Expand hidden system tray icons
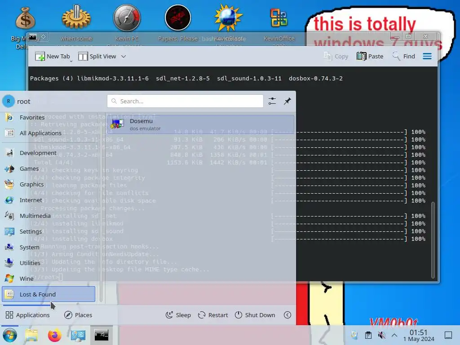The height and width of the screenshot is (345, 460). (394, 335)
